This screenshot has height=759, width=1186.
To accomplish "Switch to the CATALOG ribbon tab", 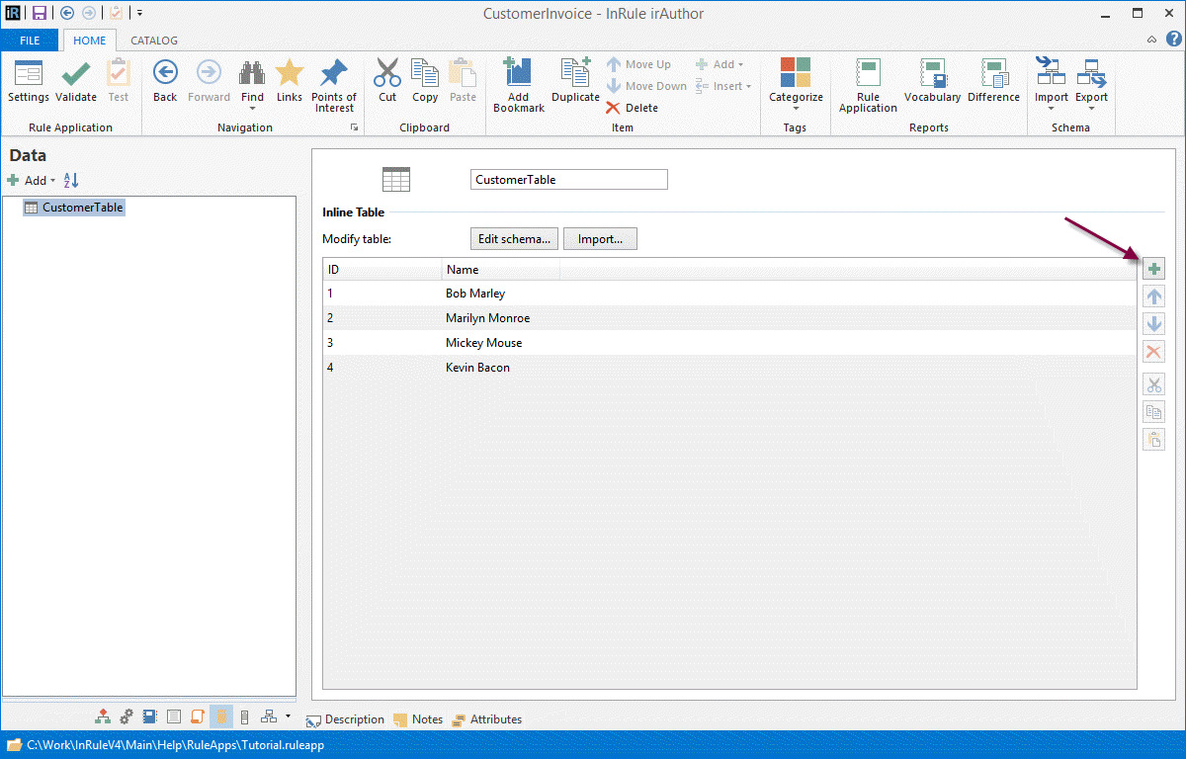I will coord(154,41).
